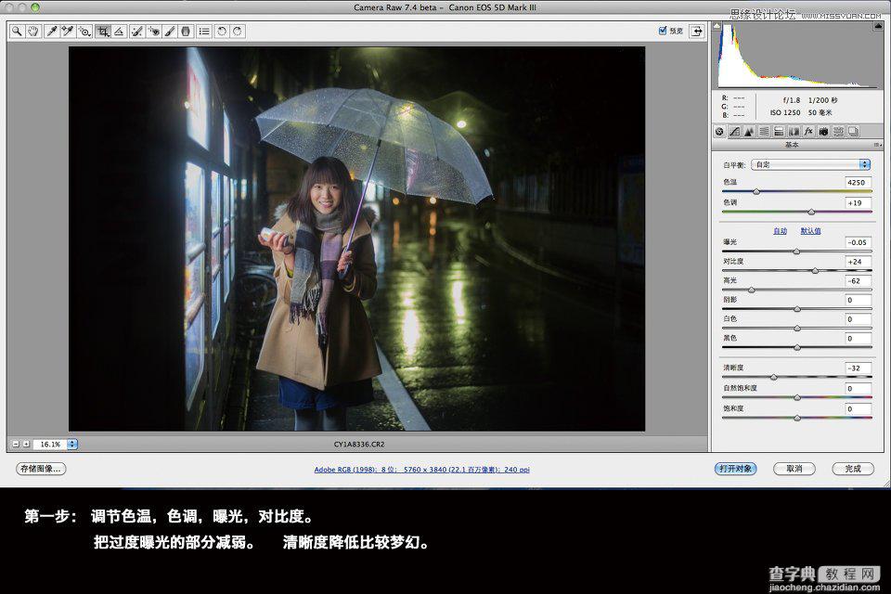Click the 存储图像... save image button
Image resolution: width=891 pixels, height=594 pixels.
40,469
